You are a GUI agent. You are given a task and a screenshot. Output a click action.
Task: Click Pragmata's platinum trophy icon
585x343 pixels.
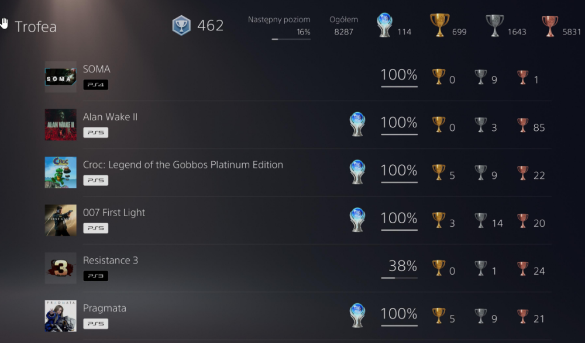357,316
